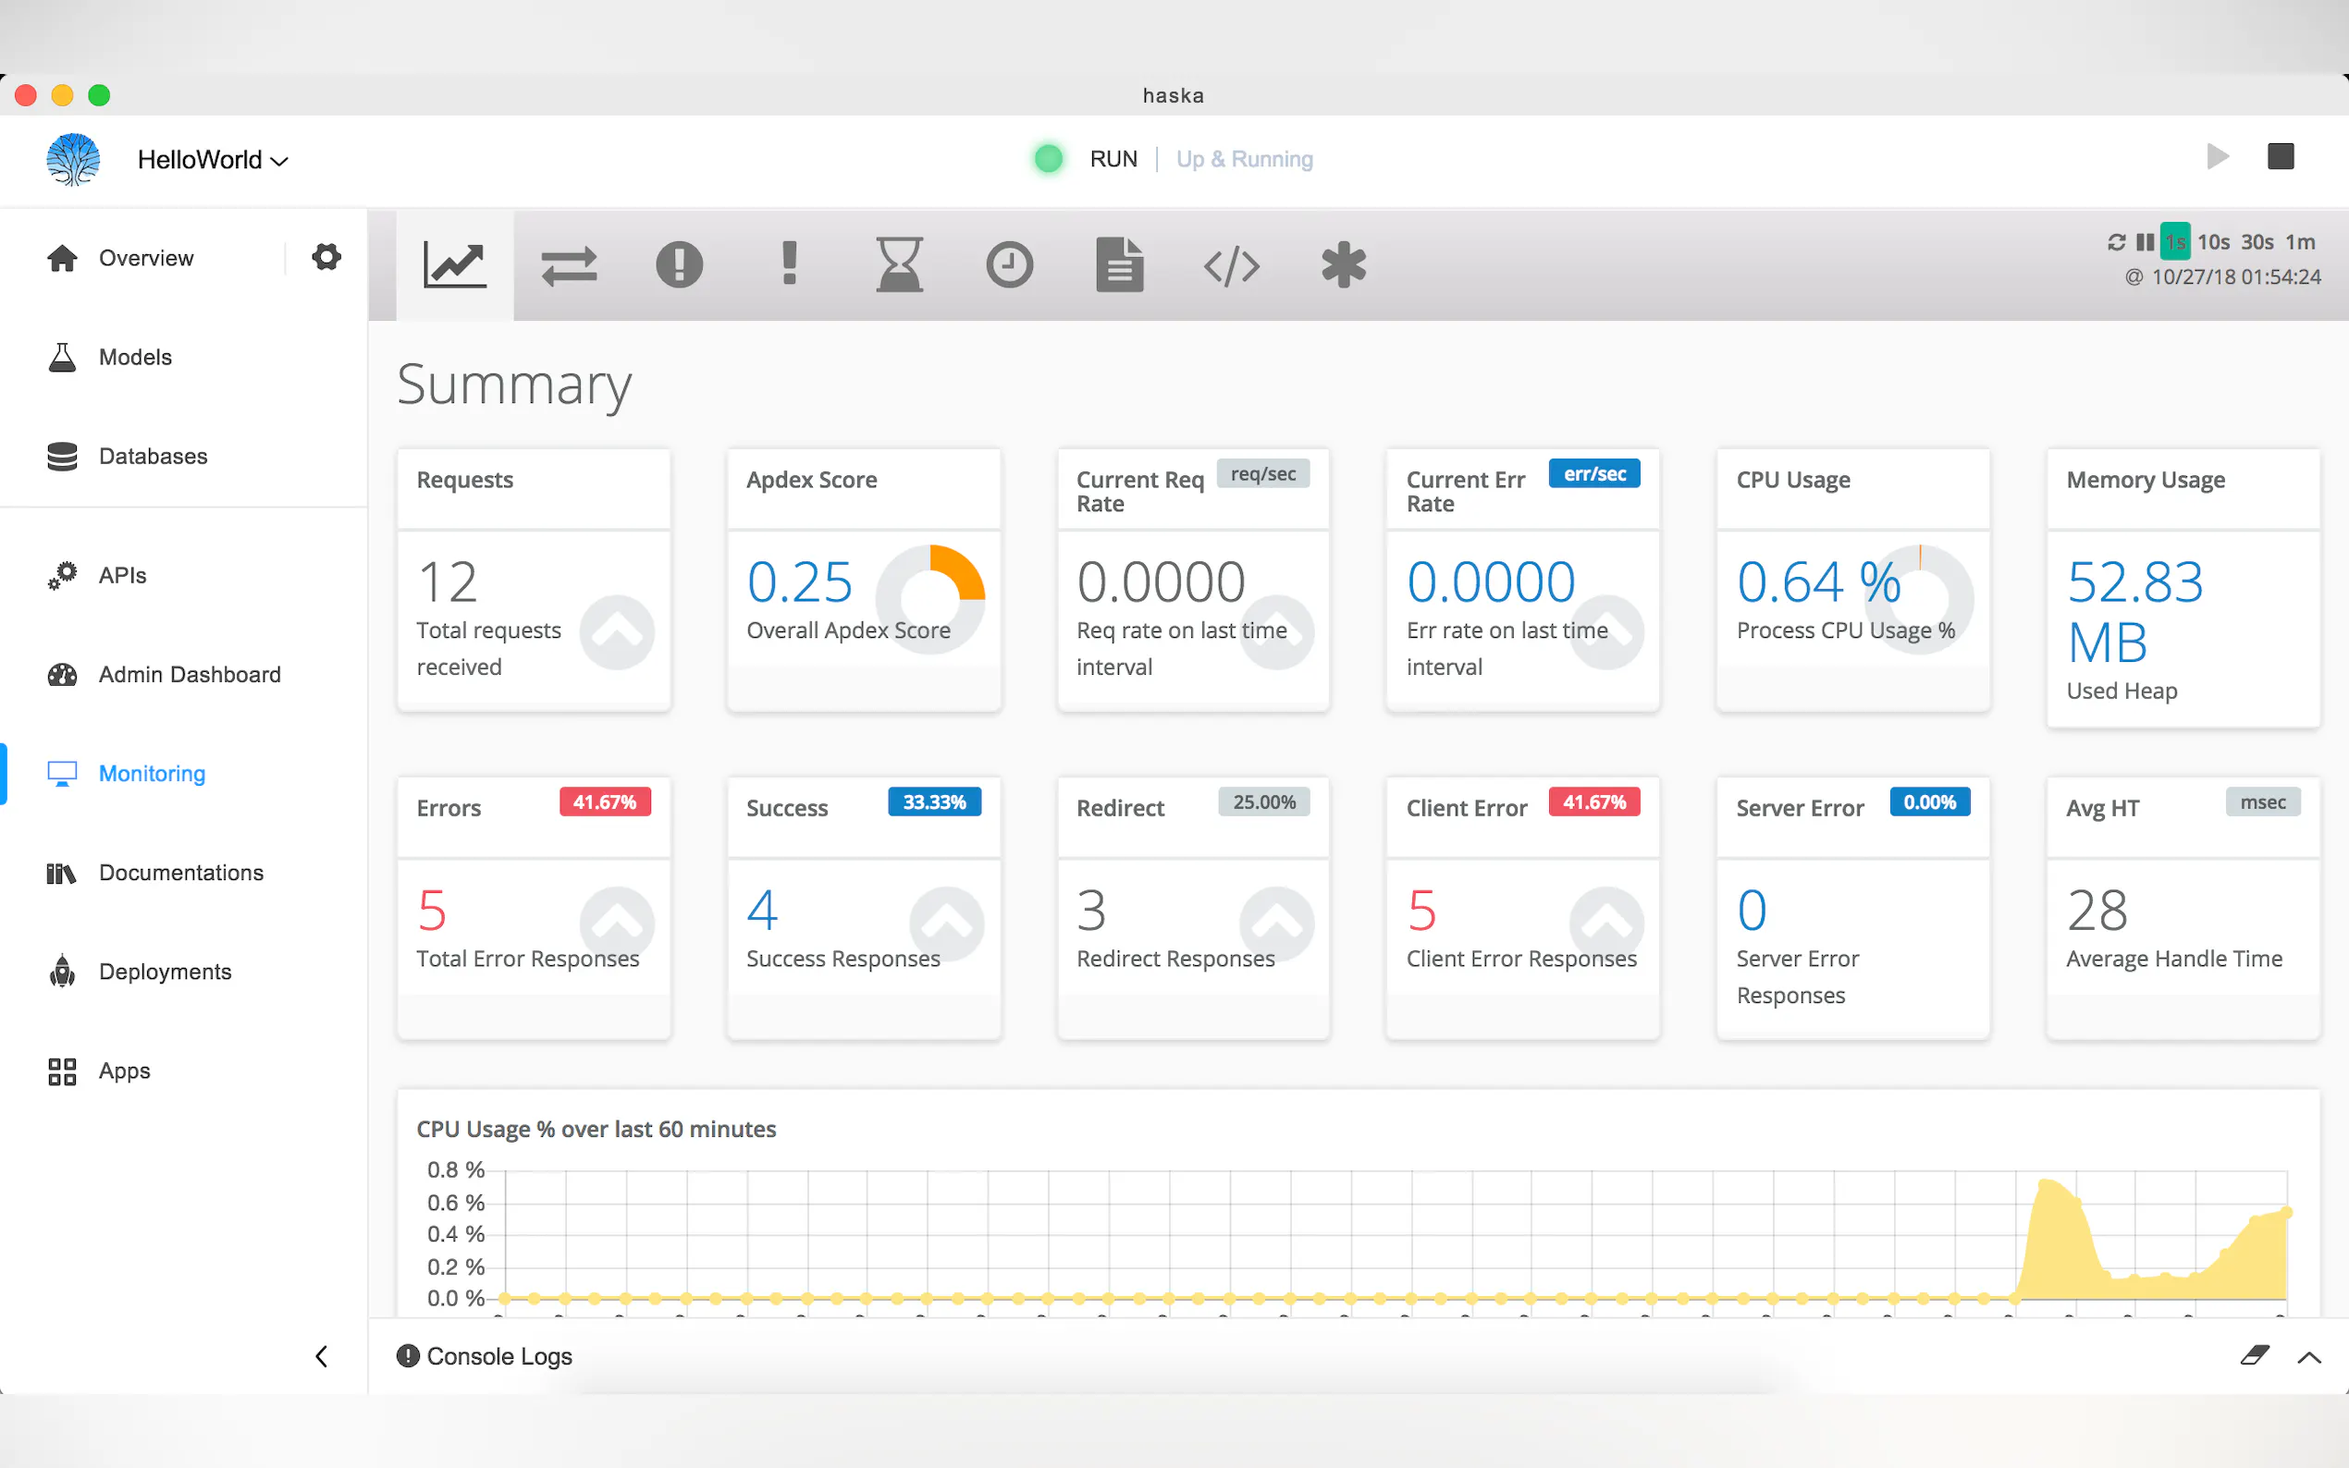Expand the Console Logs panel chevron
The image size is (2349, 1468).
(x=2309, y=1357)
